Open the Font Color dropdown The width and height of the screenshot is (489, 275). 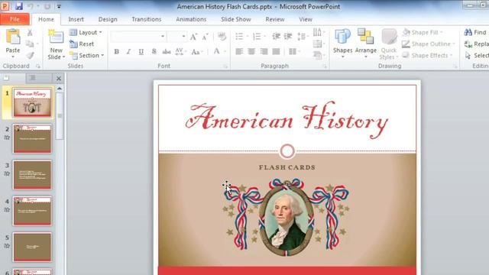(225, 51)
